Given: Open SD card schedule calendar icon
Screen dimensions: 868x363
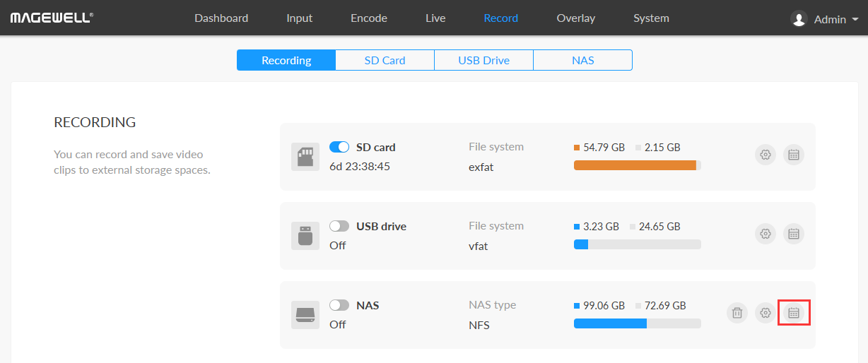Looking at the screenshot, I should [794, 155].
